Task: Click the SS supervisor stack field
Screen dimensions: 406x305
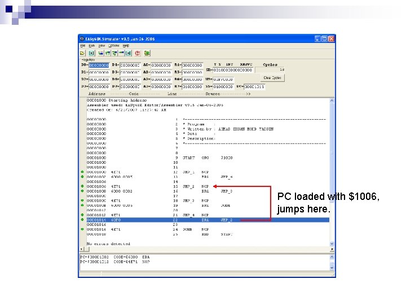Action: pyautogui.click(x=223, y=86)
